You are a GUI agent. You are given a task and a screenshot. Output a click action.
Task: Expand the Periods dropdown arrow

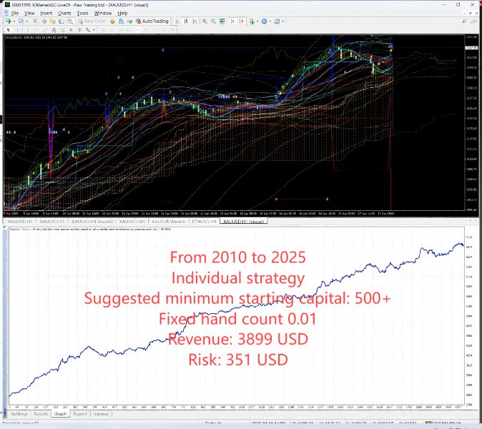[270, 21]
